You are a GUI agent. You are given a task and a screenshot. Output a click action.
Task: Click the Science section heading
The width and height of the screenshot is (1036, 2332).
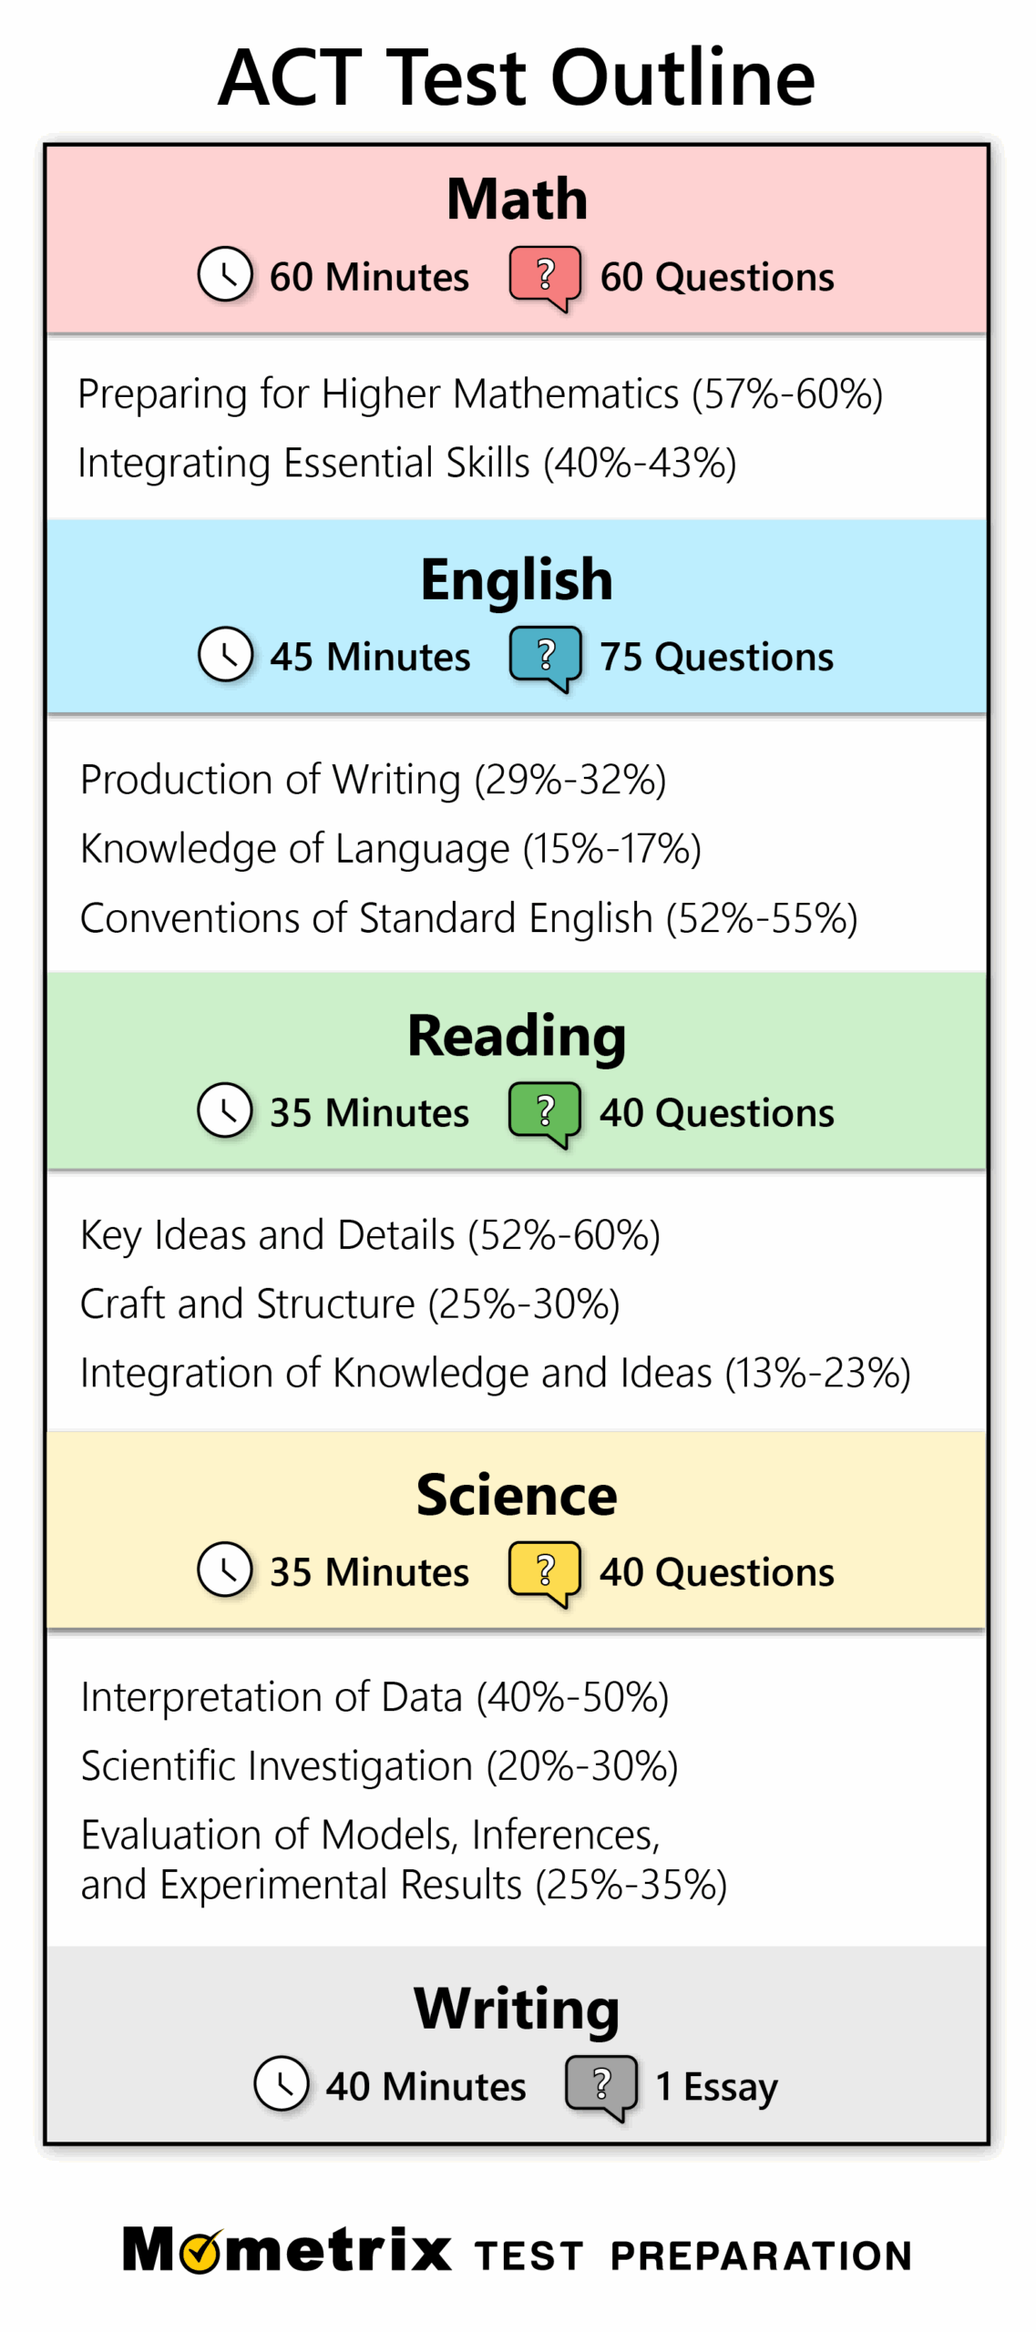[517, 1494]
